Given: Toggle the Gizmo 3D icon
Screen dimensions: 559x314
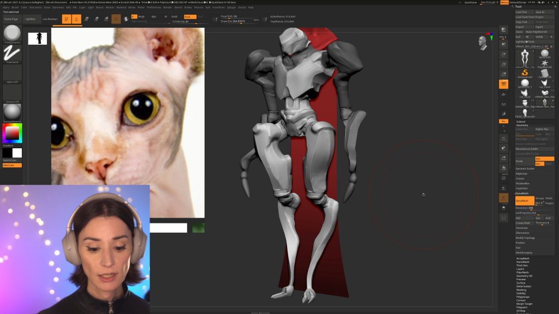Looking at the screenshot, I should click(116, 19).
